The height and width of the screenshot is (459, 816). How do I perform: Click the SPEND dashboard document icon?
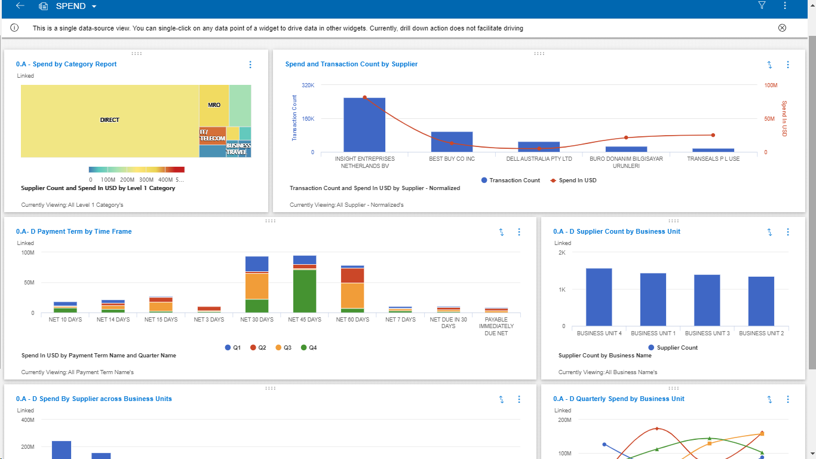click(43, 6)
